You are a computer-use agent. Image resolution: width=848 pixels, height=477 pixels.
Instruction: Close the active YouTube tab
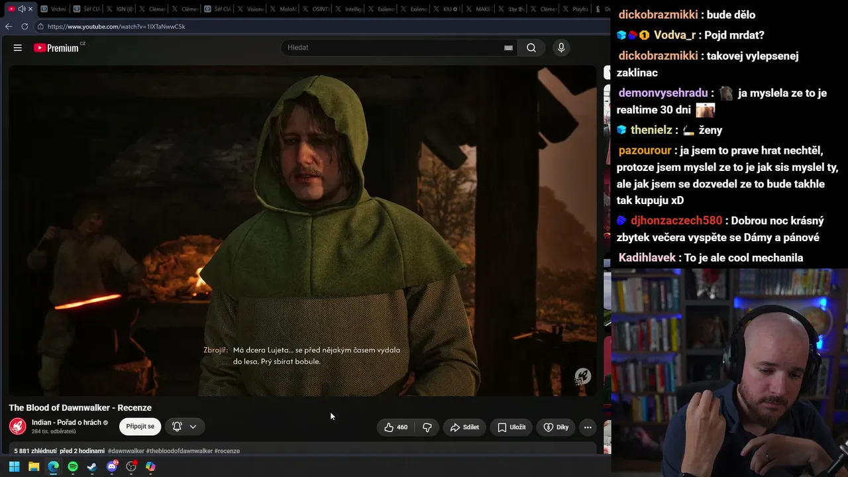(30, 9)
